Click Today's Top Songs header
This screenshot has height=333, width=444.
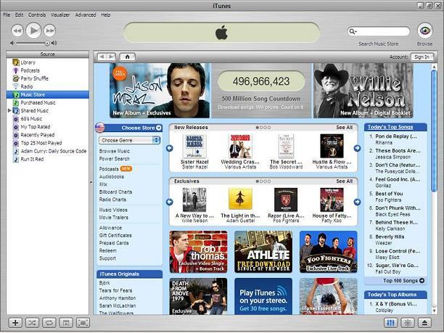click(x=390, y=127)
